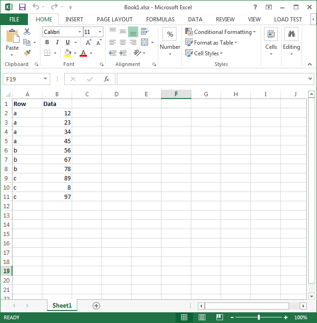Select the Format Painter brush
This screenshot has width=317, height=323.
click(27, 53)
